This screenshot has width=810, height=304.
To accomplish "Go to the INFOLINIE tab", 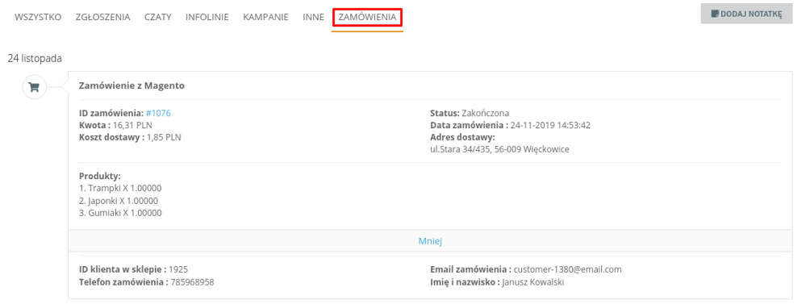I will [207, 17].
